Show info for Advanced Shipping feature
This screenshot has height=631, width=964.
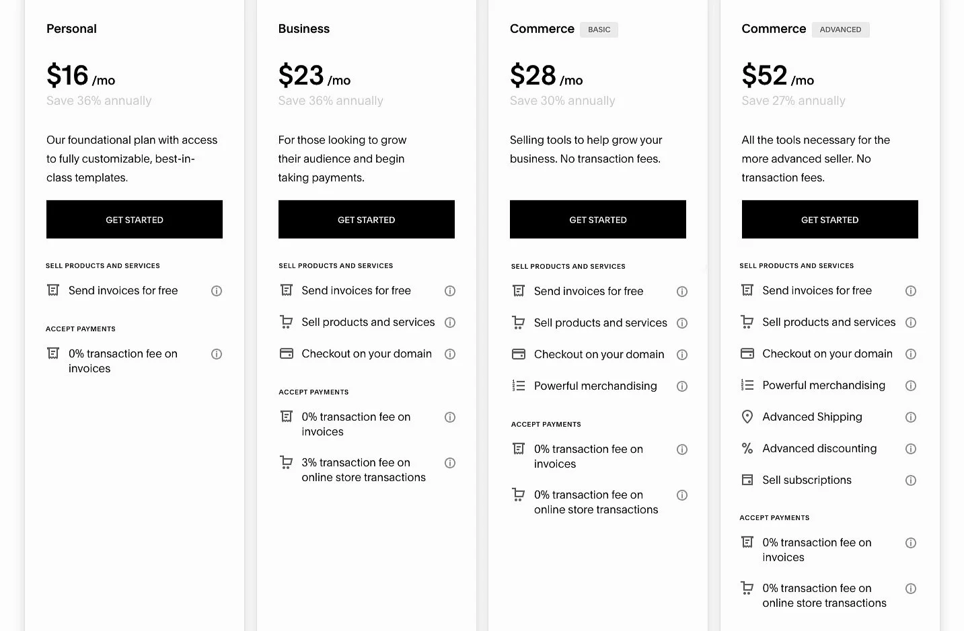coord(911,417)
